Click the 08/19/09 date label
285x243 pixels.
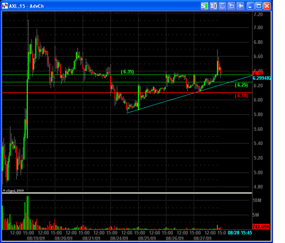pos(36,238)
